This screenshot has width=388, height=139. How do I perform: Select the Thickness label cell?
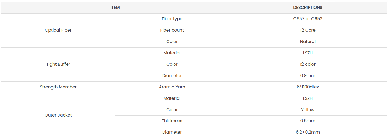click(x=172, y=121)
